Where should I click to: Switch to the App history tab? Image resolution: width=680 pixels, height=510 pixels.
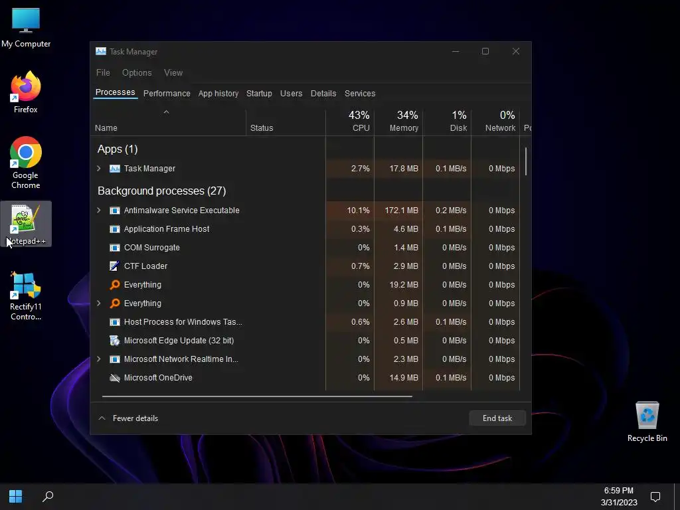[x=218, y=94]
